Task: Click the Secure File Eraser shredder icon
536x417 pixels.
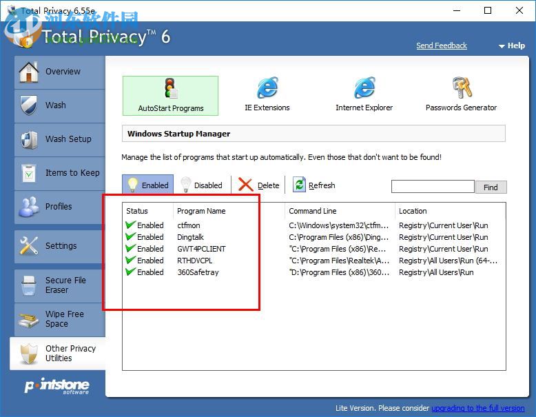Action: tap(29, 285)
